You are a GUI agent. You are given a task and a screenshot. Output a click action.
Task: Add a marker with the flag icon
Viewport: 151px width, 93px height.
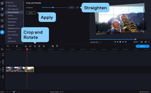click(x=57, y=46)
